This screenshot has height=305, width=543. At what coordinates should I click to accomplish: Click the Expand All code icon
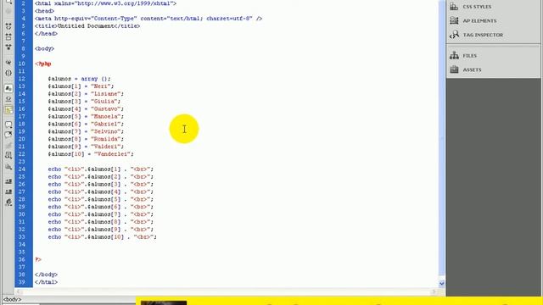pyautogui.click(x=8, y=47)
